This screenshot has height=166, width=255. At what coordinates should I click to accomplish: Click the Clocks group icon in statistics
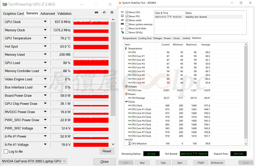pos(126,101)
